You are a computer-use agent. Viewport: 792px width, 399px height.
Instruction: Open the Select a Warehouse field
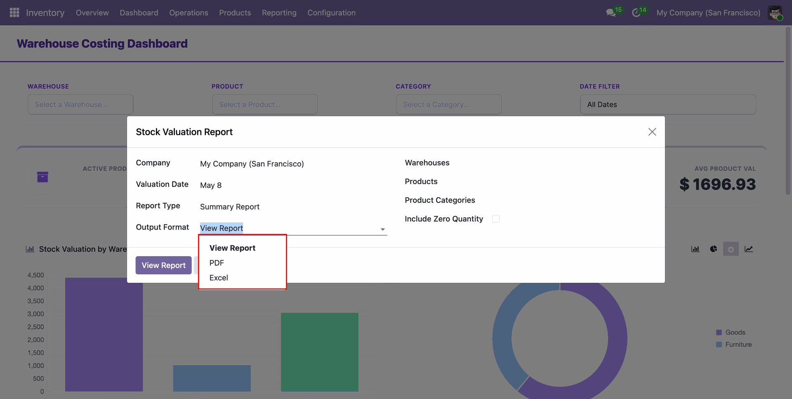(80, 104)
